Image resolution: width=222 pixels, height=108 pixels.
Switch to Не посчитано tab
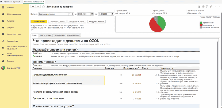59,35
